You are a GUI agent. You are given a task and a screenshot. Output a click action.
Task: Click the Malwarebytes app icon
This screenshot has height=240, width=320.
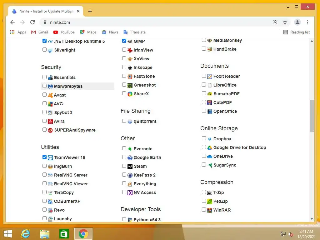50,86
